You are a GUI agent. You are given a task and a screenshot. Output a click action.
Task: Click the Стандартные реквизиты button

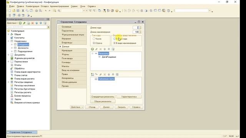(103, 97)
